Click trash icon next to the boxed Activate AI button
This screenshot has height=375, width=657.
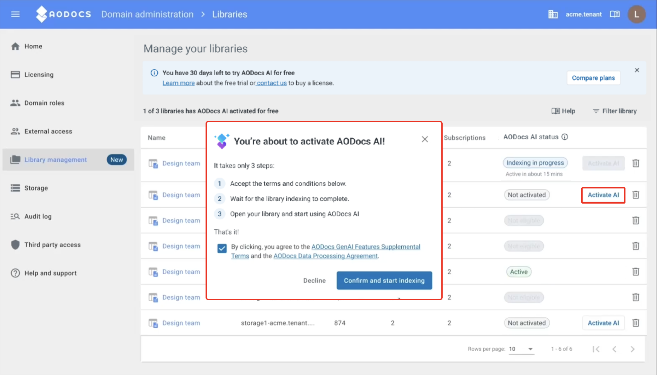click(x=636, y=195)
